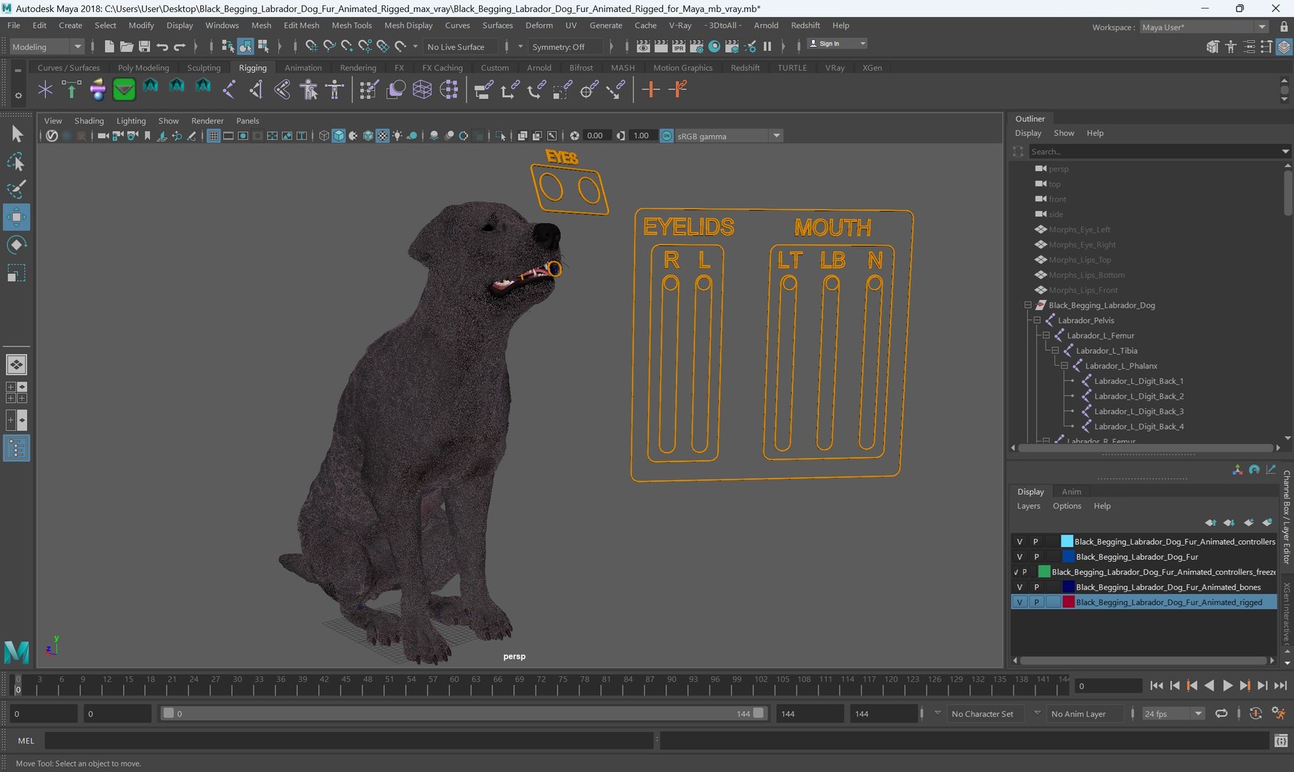Activate the Scale tool
This screenshot has height=772, width=1294.
click(x=16, y=273)
